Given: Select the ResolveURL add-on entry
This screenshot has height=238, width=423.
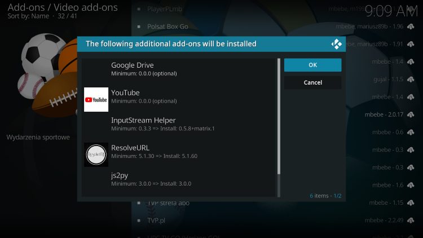Looking at the screenshot, I should 179,155.
